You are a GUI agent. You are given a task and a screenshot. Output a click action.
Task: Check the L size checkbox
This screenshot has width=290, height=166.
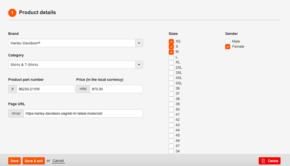pyautogui.click(x=171, y=57)
